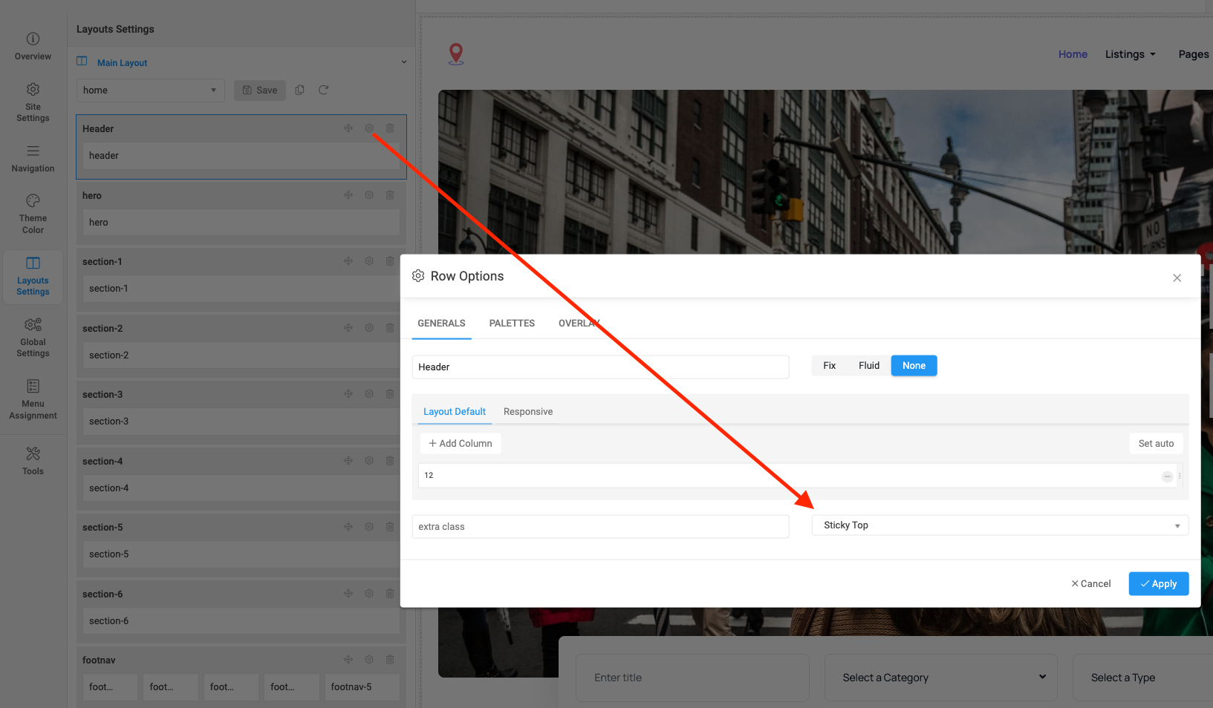
Task: Click the Apply button
Action: coord(1158,584)
